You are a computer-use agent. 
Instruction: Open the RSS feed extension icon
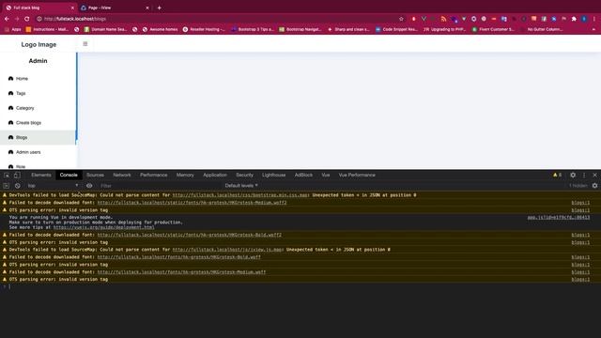coord(443,19)
